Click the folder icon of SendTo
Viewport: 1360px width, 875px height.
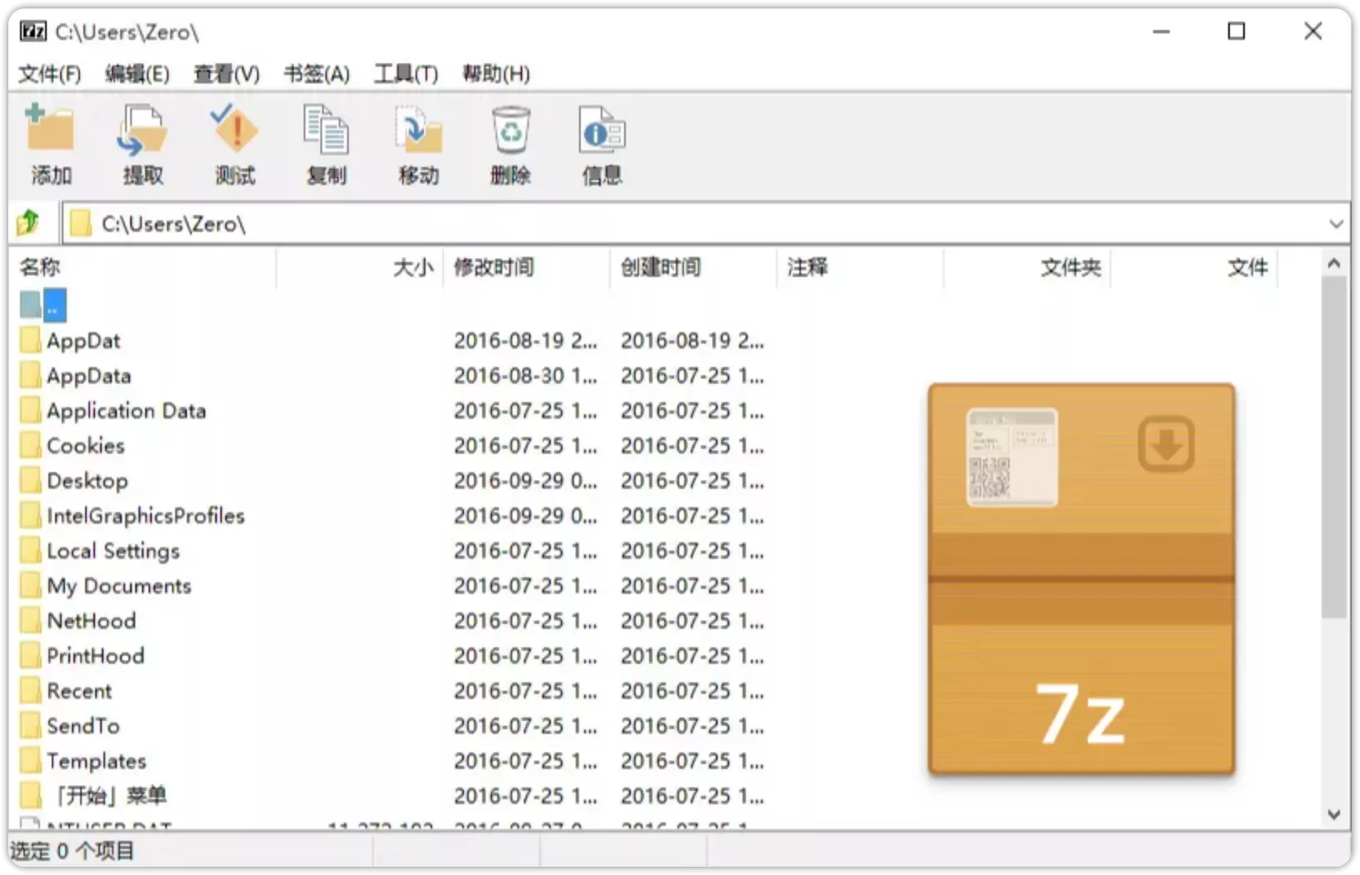coord(30,726)
